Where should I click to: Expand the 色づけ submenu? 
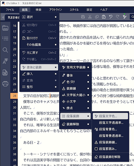tap(75, 82)
